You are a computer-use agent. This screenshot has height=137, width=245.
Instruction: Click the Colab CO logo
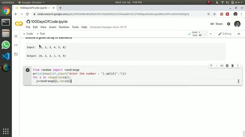[19, 24]
